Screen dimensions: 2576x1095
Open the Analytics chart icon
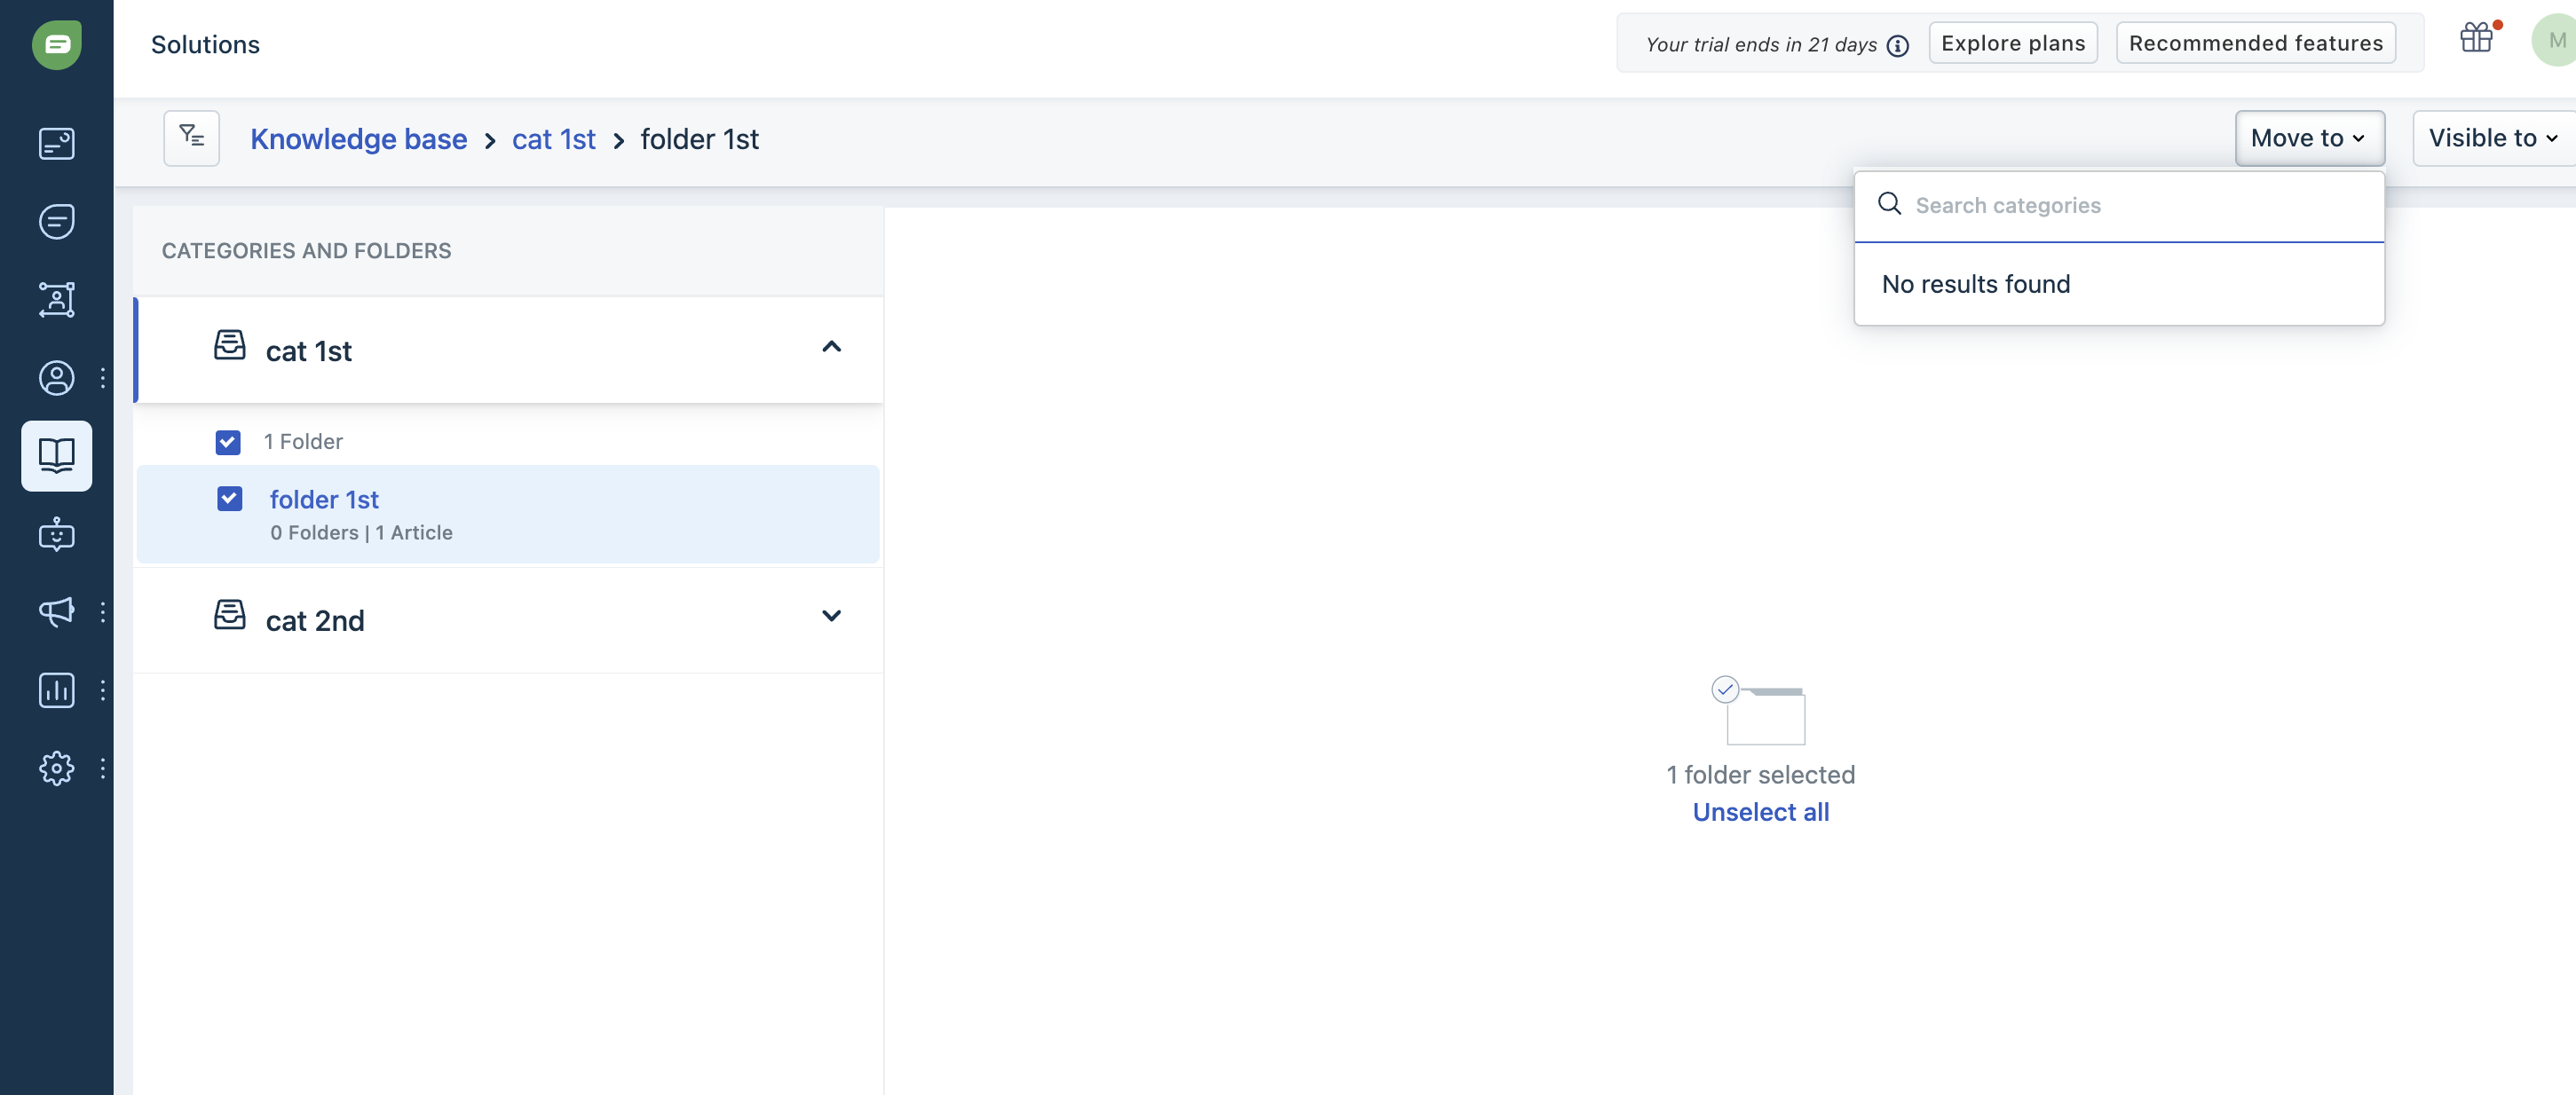(56, 690)
